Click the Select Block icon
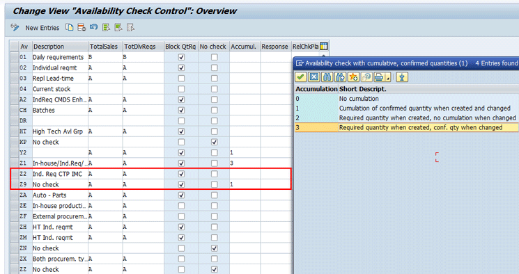The width and height of the screenshot is (519, 274). coord(118,27)
